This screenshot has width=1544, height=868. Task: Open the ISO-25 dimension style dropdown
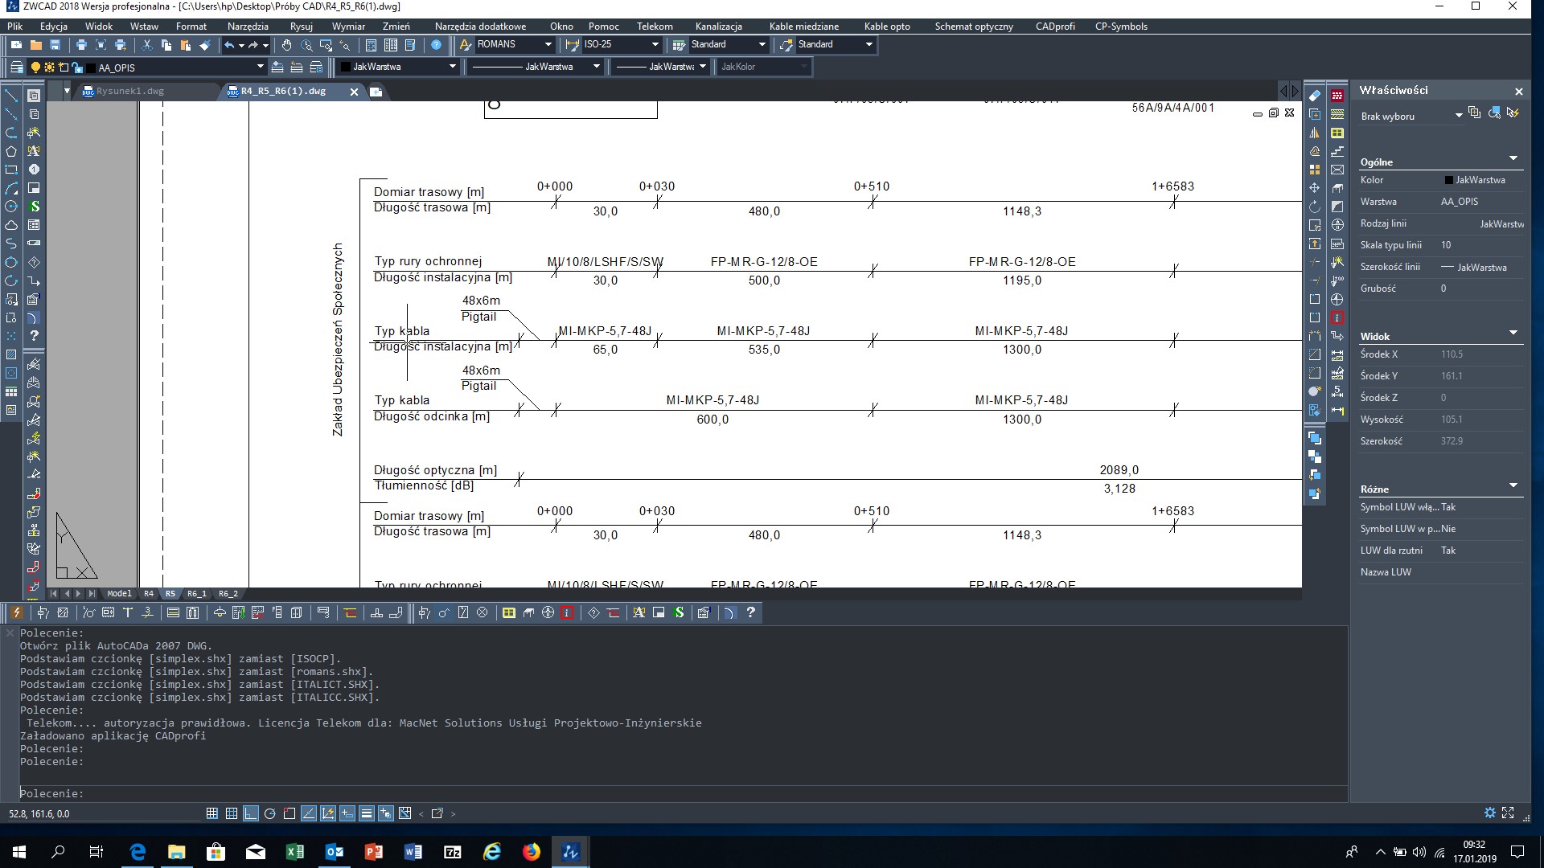pyautogui.click(x=655, y=45)
